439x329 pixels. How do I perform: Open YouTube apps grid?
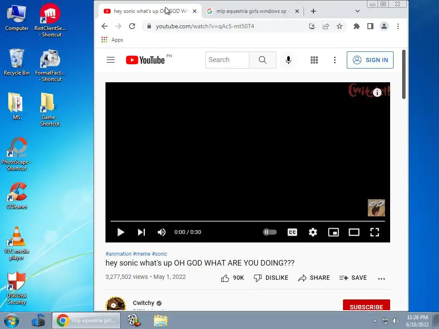(314, 60)
